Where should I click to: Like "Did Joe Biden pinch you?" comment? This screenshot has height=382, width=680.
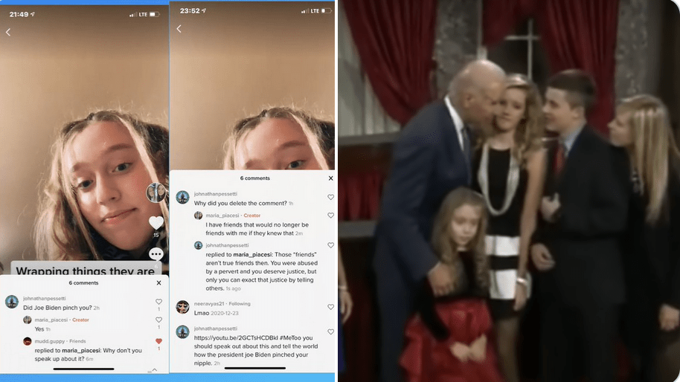[158, 302]
